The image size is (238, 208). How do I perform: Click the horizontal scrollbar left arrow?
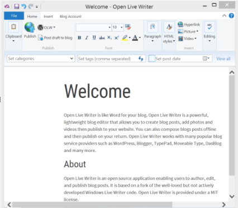coord(9,205)
